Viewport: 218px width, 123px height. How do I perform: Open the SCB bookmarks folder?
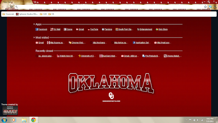[x=43, y=14]
